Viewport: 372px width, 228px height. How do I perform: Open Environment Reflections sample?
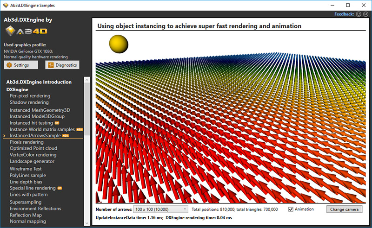[x=35, y=209]
